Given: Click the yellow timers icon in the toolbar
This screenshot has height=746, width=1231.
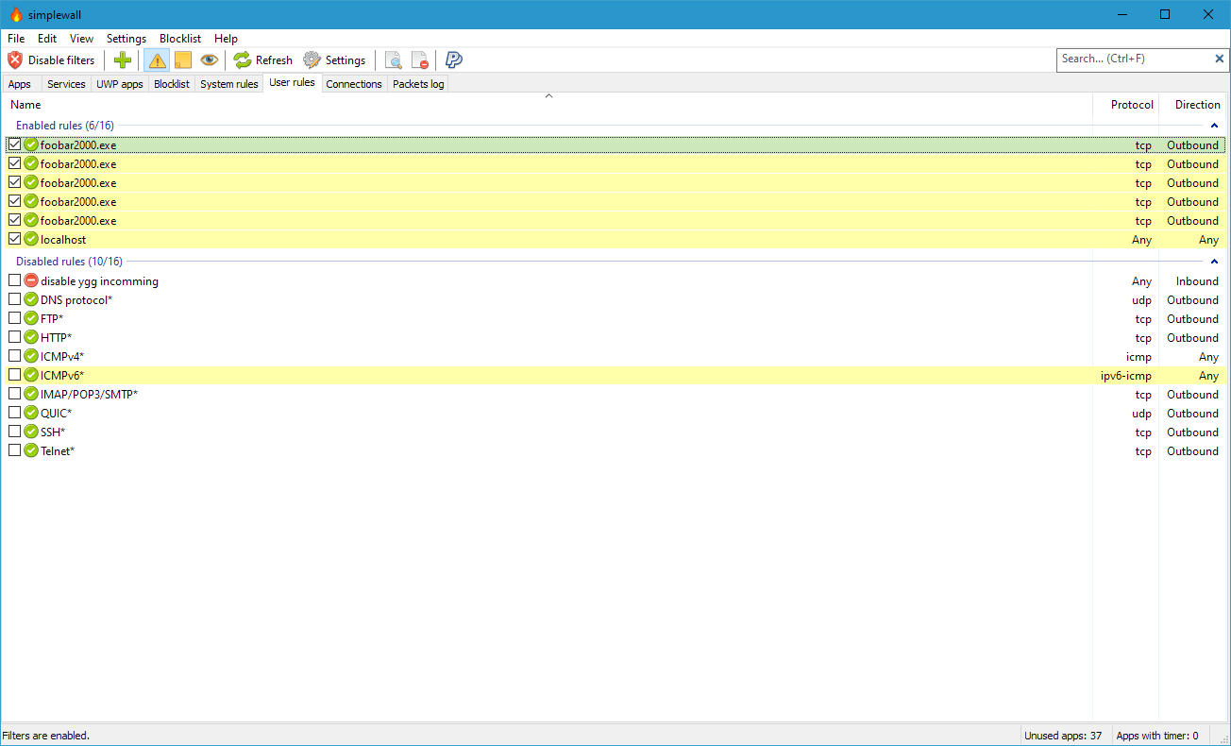Looking at the screenshot, I should coord(182,59).
